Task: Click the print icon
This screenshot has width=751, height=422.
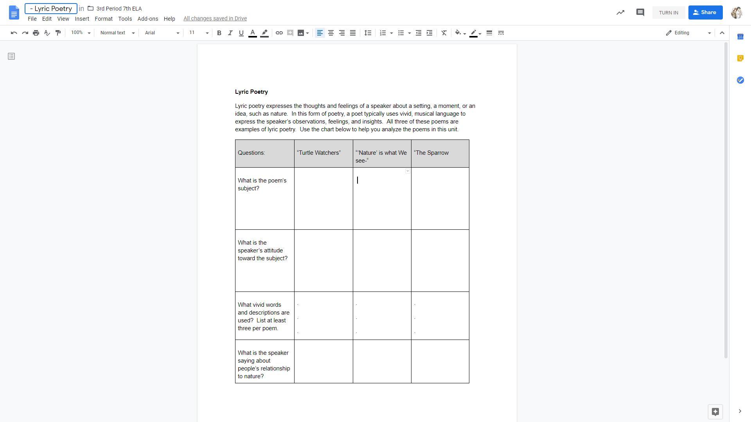Action: [36, 33]
